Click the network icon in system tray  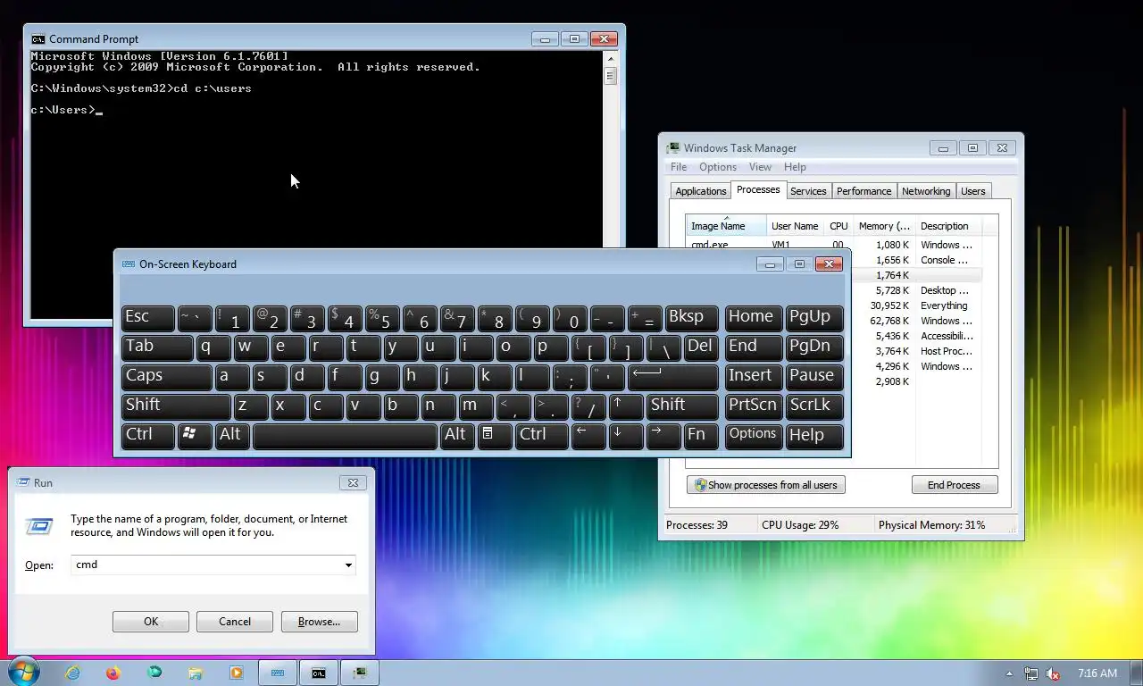1031,673
